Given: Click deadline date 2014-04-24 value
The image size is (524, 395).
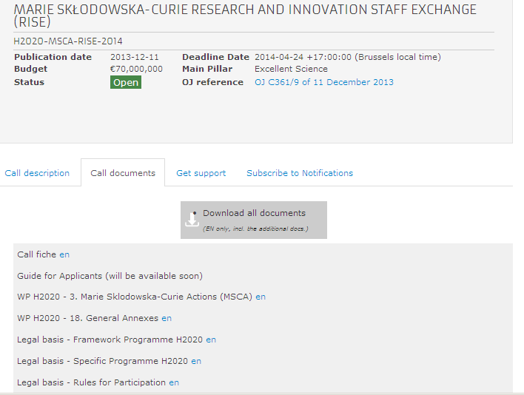Looking at the screenshot, I should [x=348, y=57].
